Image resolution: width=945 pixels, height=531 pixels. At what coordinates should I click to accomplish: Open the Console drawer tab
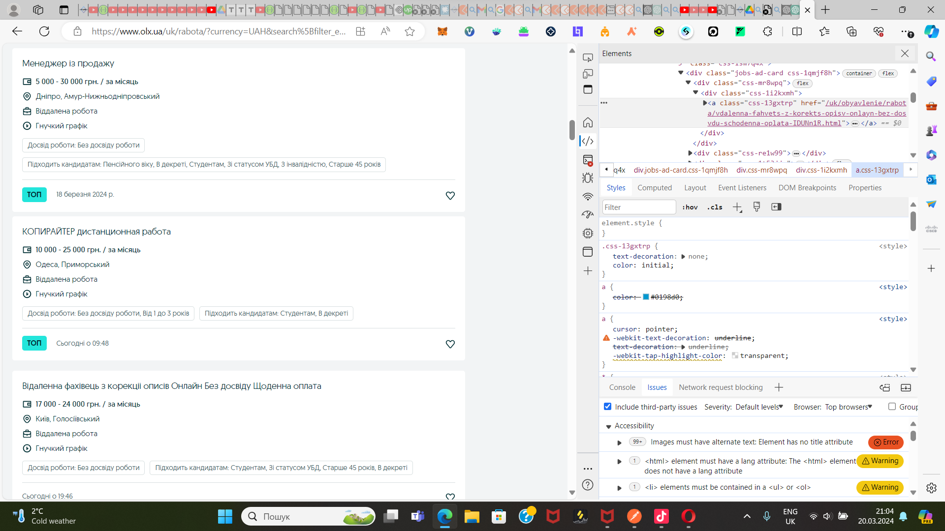click(x=622, y=387)
